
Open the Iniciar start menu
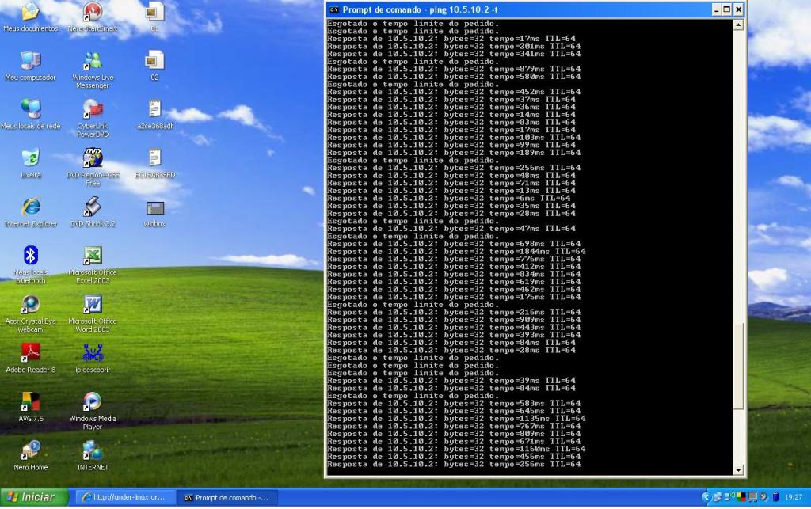pos(34,497)
